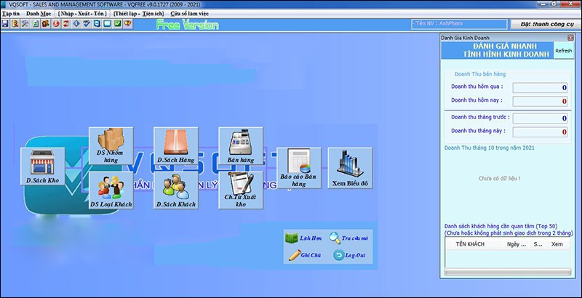Click the Doanh thu hôm nay field
582x298 pixels.
pos(539,100)
